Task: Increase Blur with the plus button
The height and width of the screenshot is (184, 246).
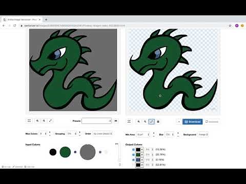Action: (x=178, y=133)
